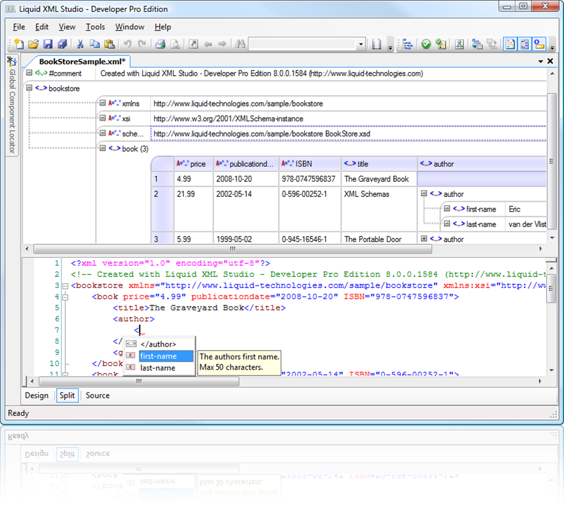The width and height of the screenshot is (564, 527).
Task: Open the File menu
Action: (19, 27)
